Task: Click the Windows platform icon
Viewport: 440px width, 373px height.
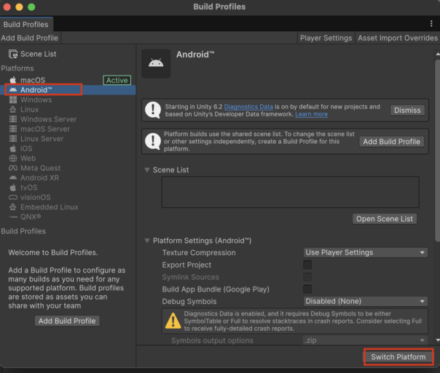Action: (13, 100)
